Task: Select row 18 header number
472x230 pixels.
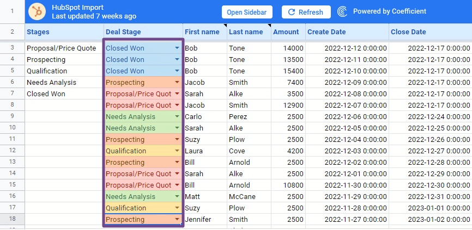Action: pos(13,219)
